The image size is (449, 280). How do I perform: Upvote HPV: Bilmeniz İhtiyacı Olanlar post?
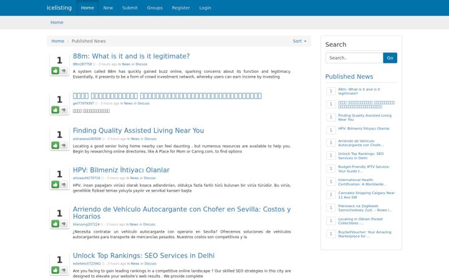point(56,184)
